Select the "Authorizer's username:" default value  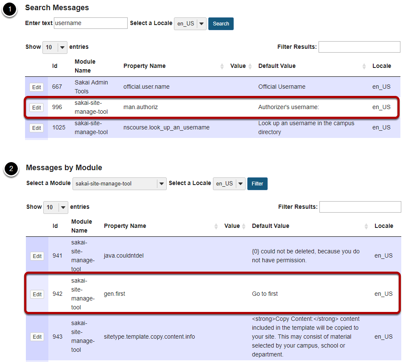[288, 107]
